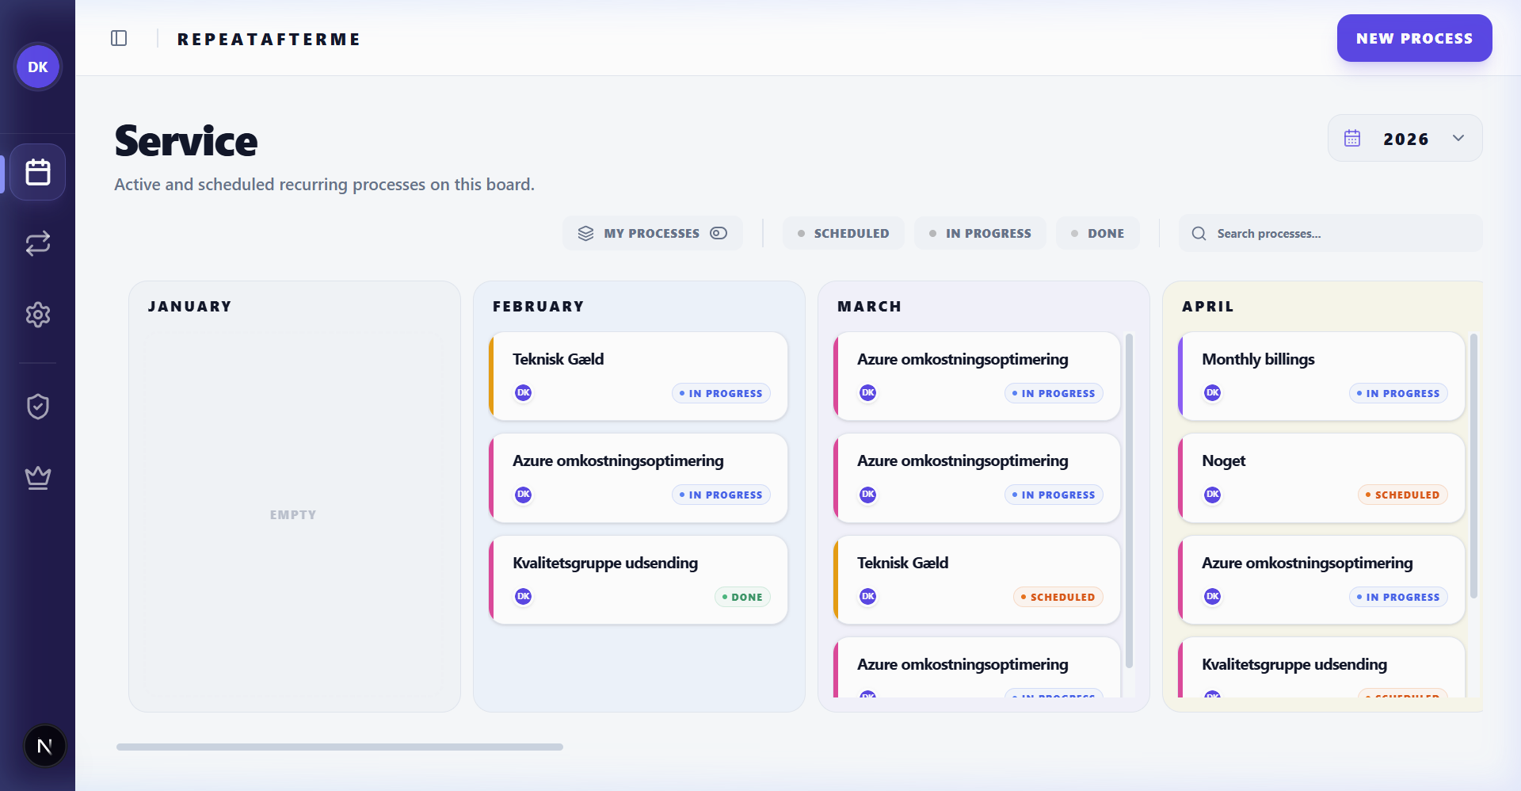
Task: Open settings gear in sidebar
Action: [37, 315]
